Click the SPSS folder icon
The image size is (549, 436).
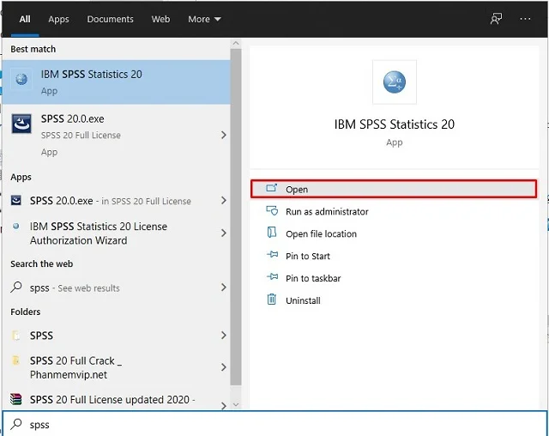[15, 335]
